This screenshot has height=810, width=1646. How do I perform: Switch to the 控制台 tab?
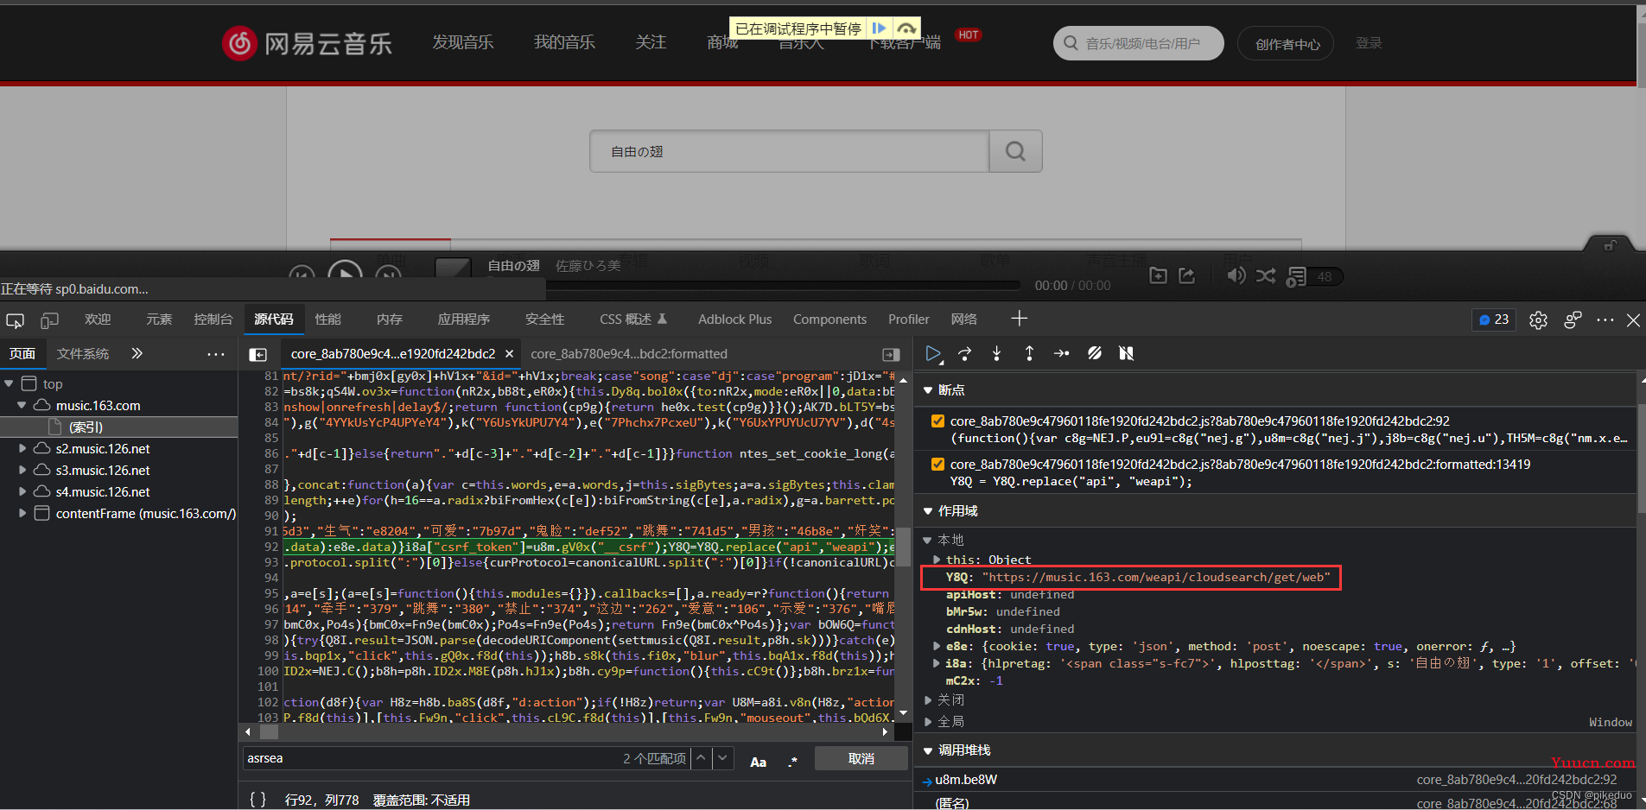point(213,320)
